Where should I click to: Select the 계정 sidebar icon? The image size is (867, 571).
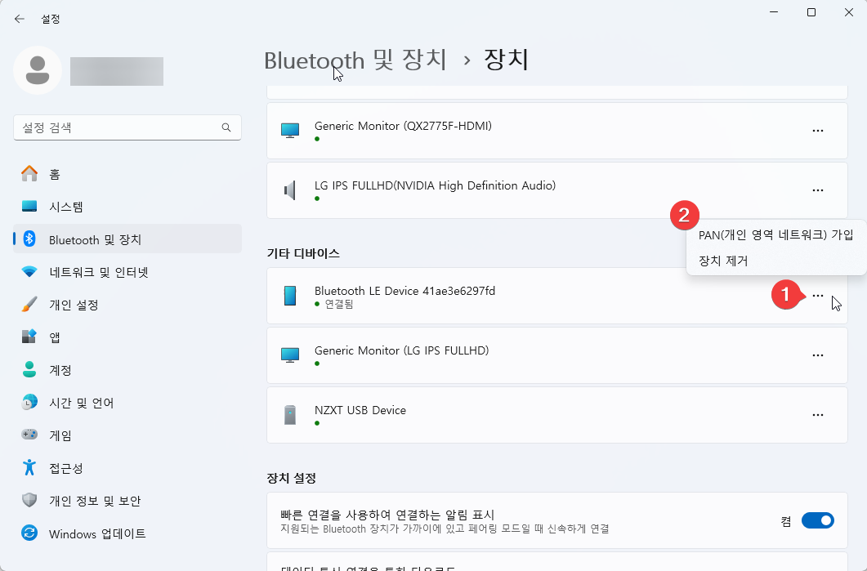click(28, 369)
